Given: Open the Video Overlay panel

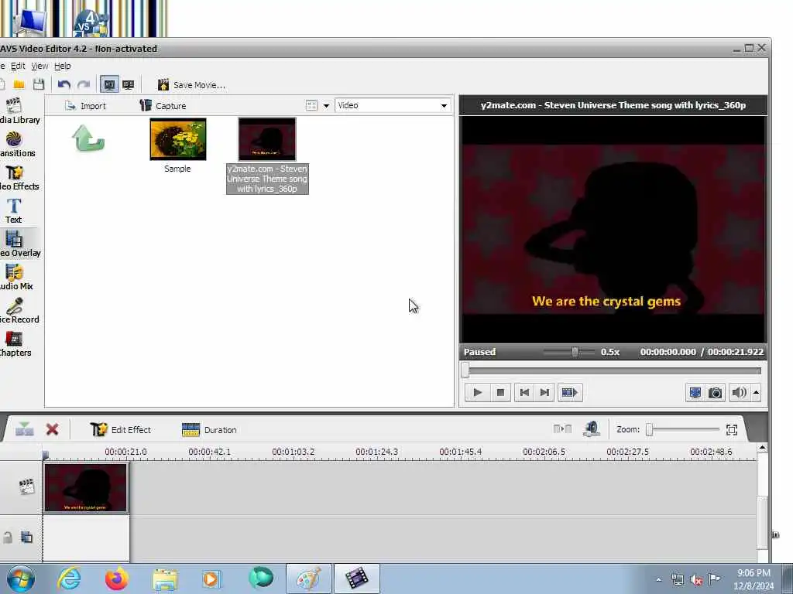Looking at the screenshot, I should (x=19, y=244).
